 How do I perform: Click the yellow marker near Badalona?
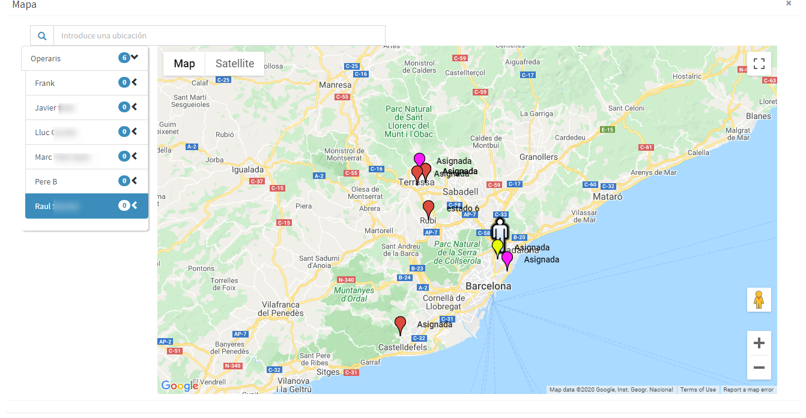coord(497,247)
